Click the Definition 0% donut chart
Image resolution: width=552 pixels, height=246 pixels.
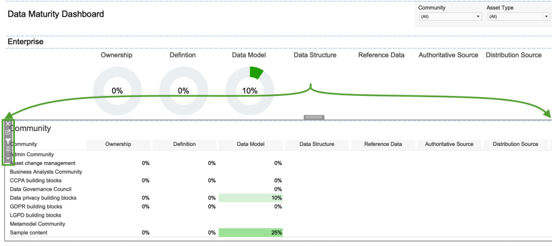click(x=183, y=90)
